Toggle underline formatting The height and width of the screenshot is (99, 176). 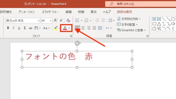(19, 28)
